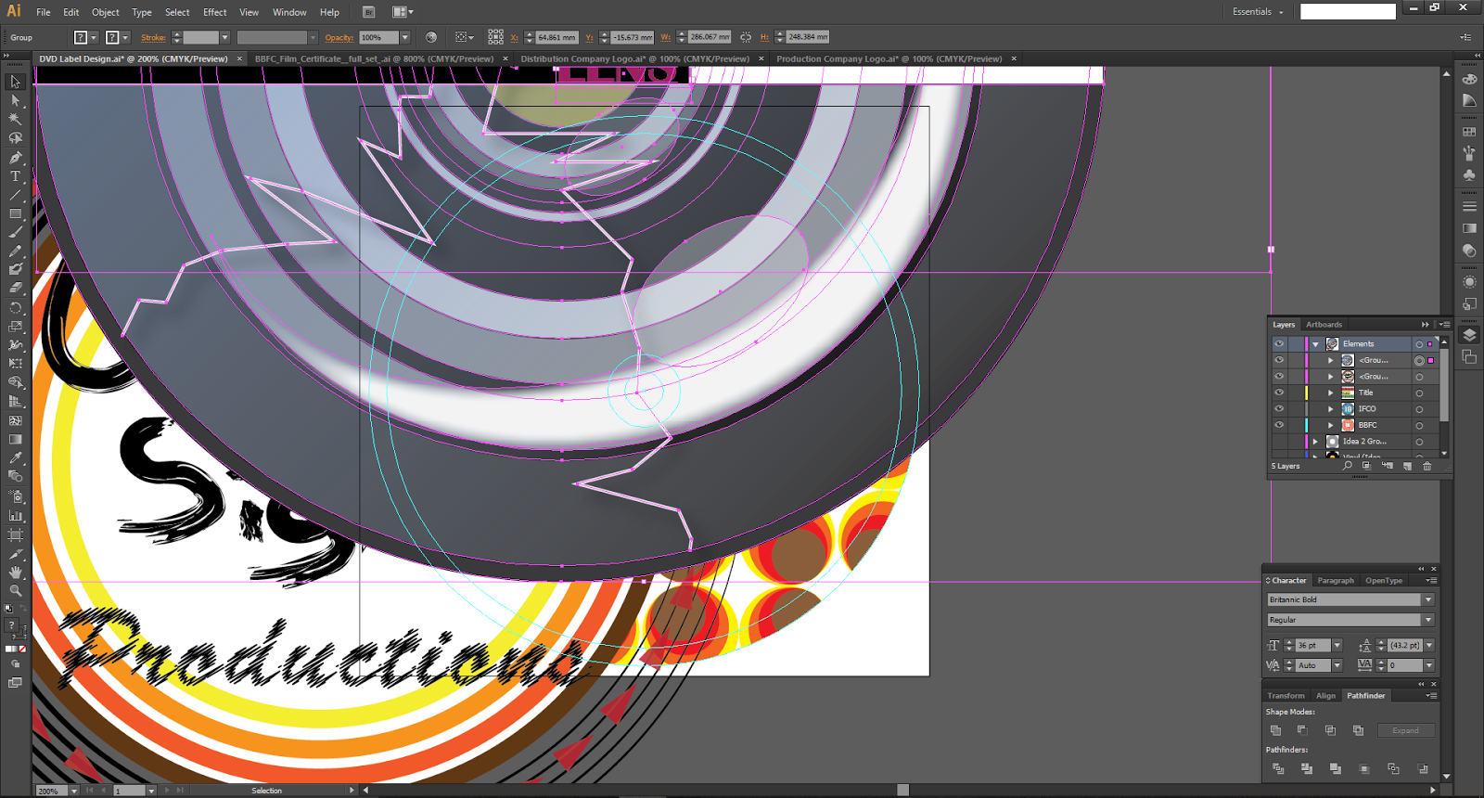This screenshot has width=1484, height=798.
Task: Click the Constrain Width and Height link icon
Action: [746, 37]
